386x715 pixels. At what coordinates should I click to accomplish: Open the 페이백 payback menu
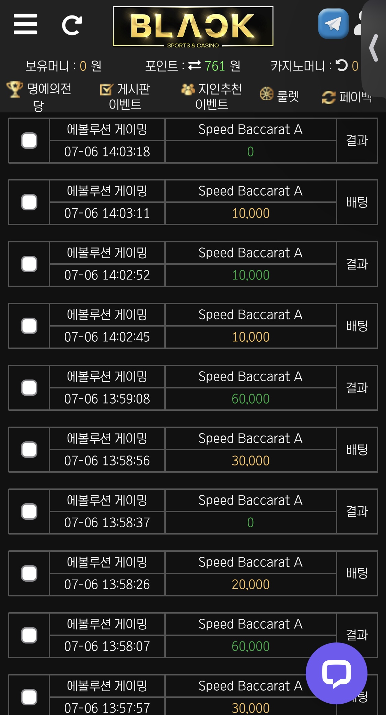(347, 97)
